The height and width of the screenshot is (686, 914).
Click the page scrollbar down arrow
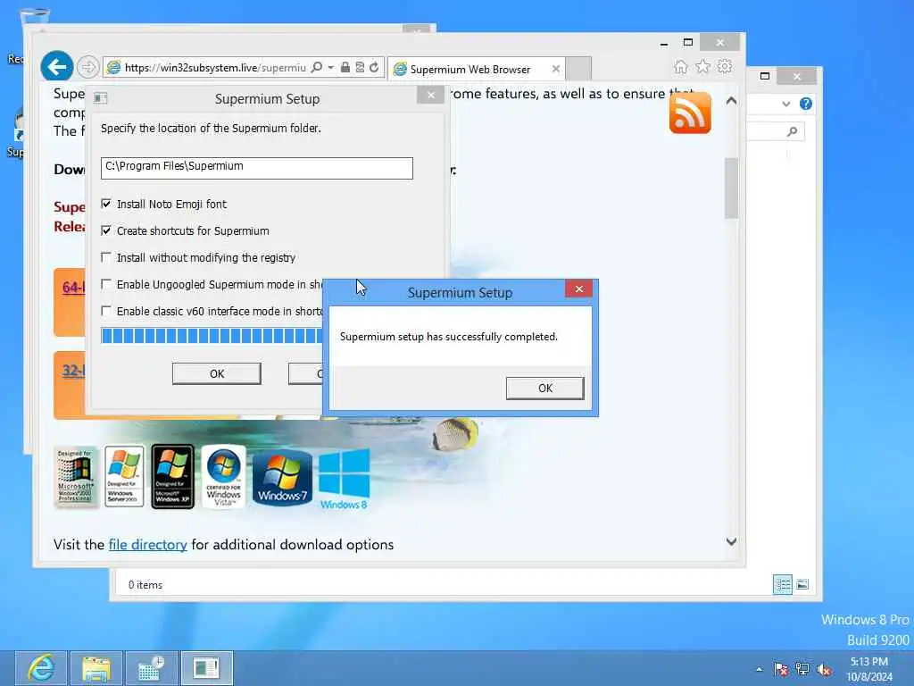point(732,541)
